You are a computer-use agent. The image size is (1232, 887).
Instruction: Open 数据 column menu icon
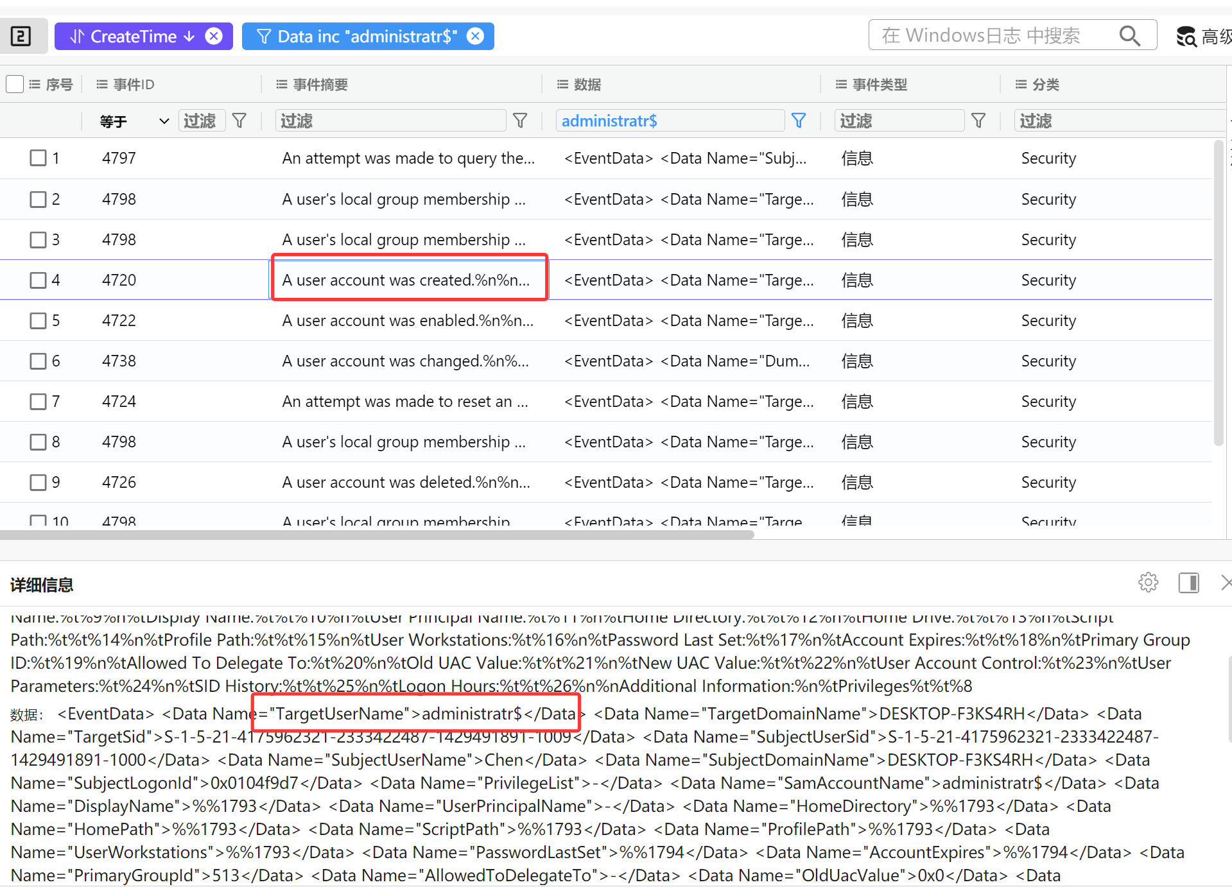562,84
